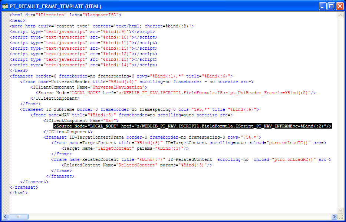The image size is (346, 222).
Task: Click the scroll-up arrow on the vertical scrollbar
Action: click(341, 15)
